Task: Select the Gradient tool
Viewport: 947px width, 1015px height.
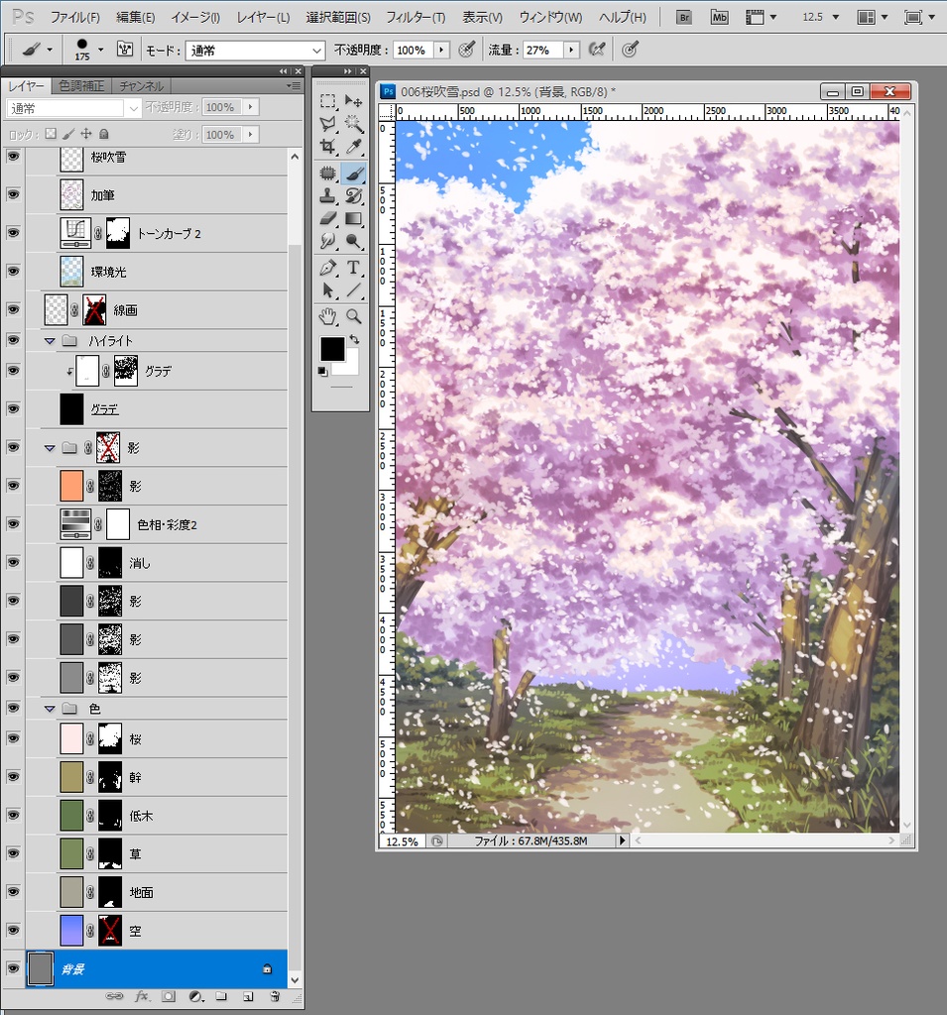Action: tap(353, 218)
